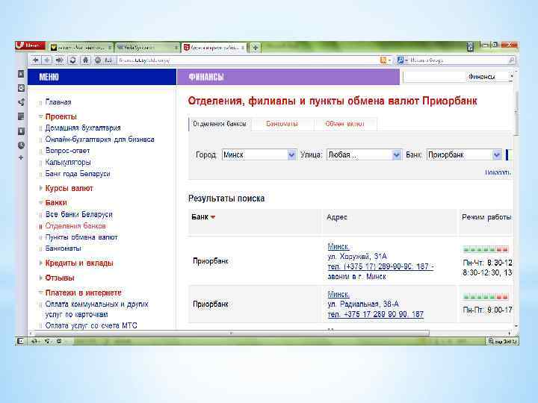Expand the Курсы валют menu section

tap(40, 188)
